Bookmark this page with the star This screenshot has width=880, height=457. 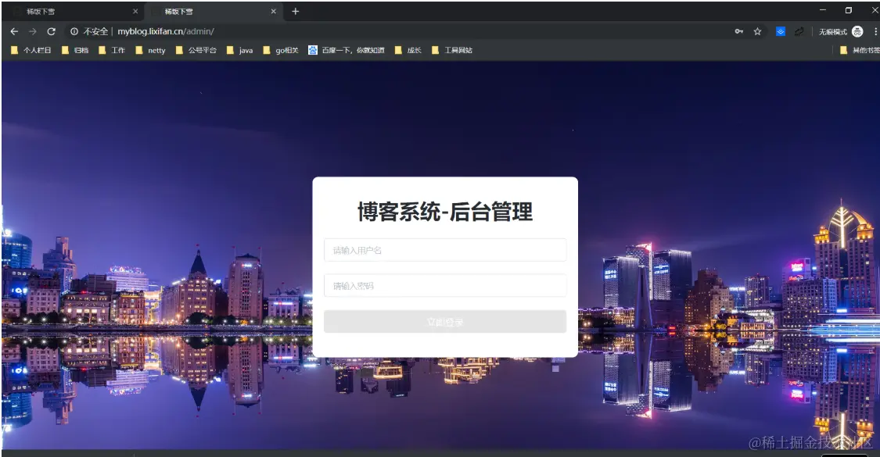pyautogui.click(x=757, y=31)
